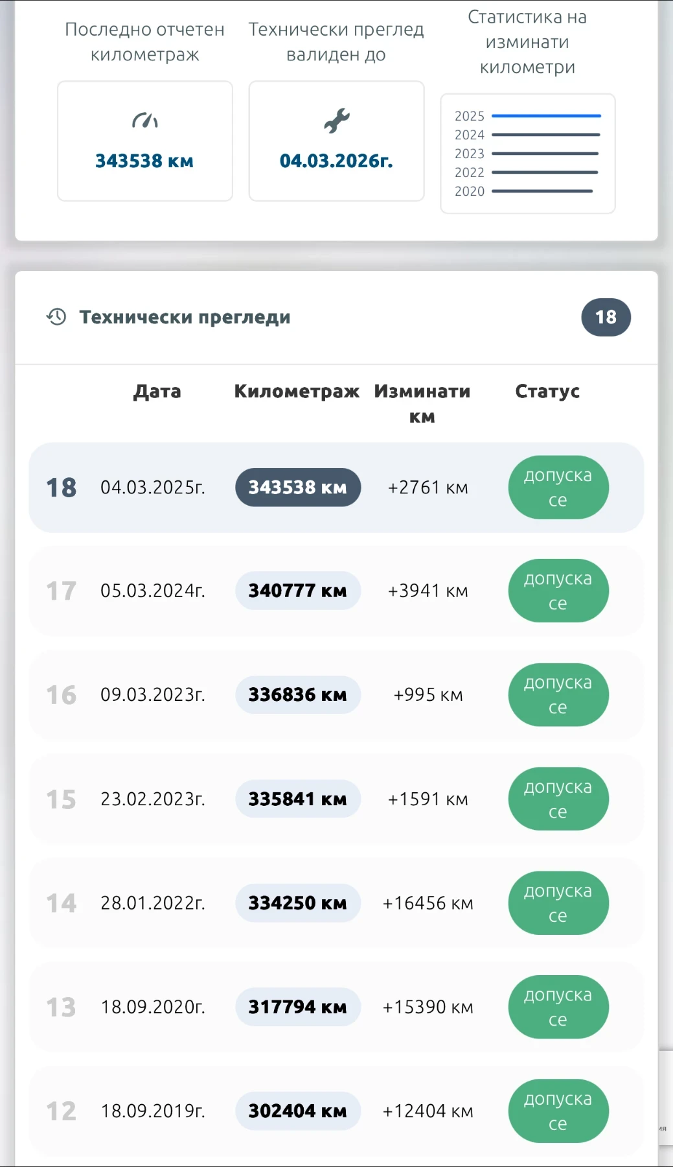Image resolution: width=673 pixels, height=1167 pixels.
Task: Select inspection row 12 dated 18.09.2019
Action: tap(152, 1111)
